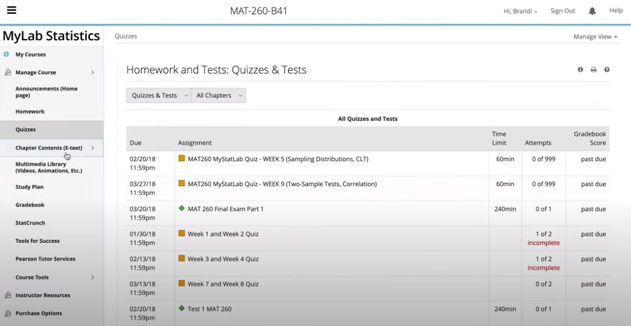Open Study Plan in the sidebar
Image resolution: width=631 pixels, height=326 pixels.
[x=29, y=187]
